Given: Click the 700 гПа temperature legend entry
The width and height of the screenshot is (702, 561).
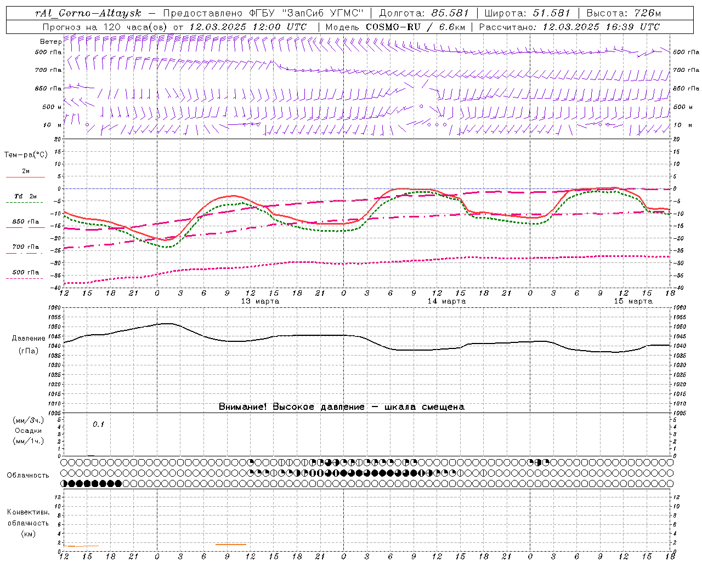Looking at the screenshot, I should click(x=26, y=247).
